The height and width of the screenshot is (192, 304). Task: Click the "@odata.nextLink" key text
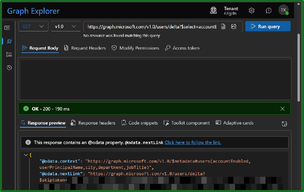[x=61, y=174]
